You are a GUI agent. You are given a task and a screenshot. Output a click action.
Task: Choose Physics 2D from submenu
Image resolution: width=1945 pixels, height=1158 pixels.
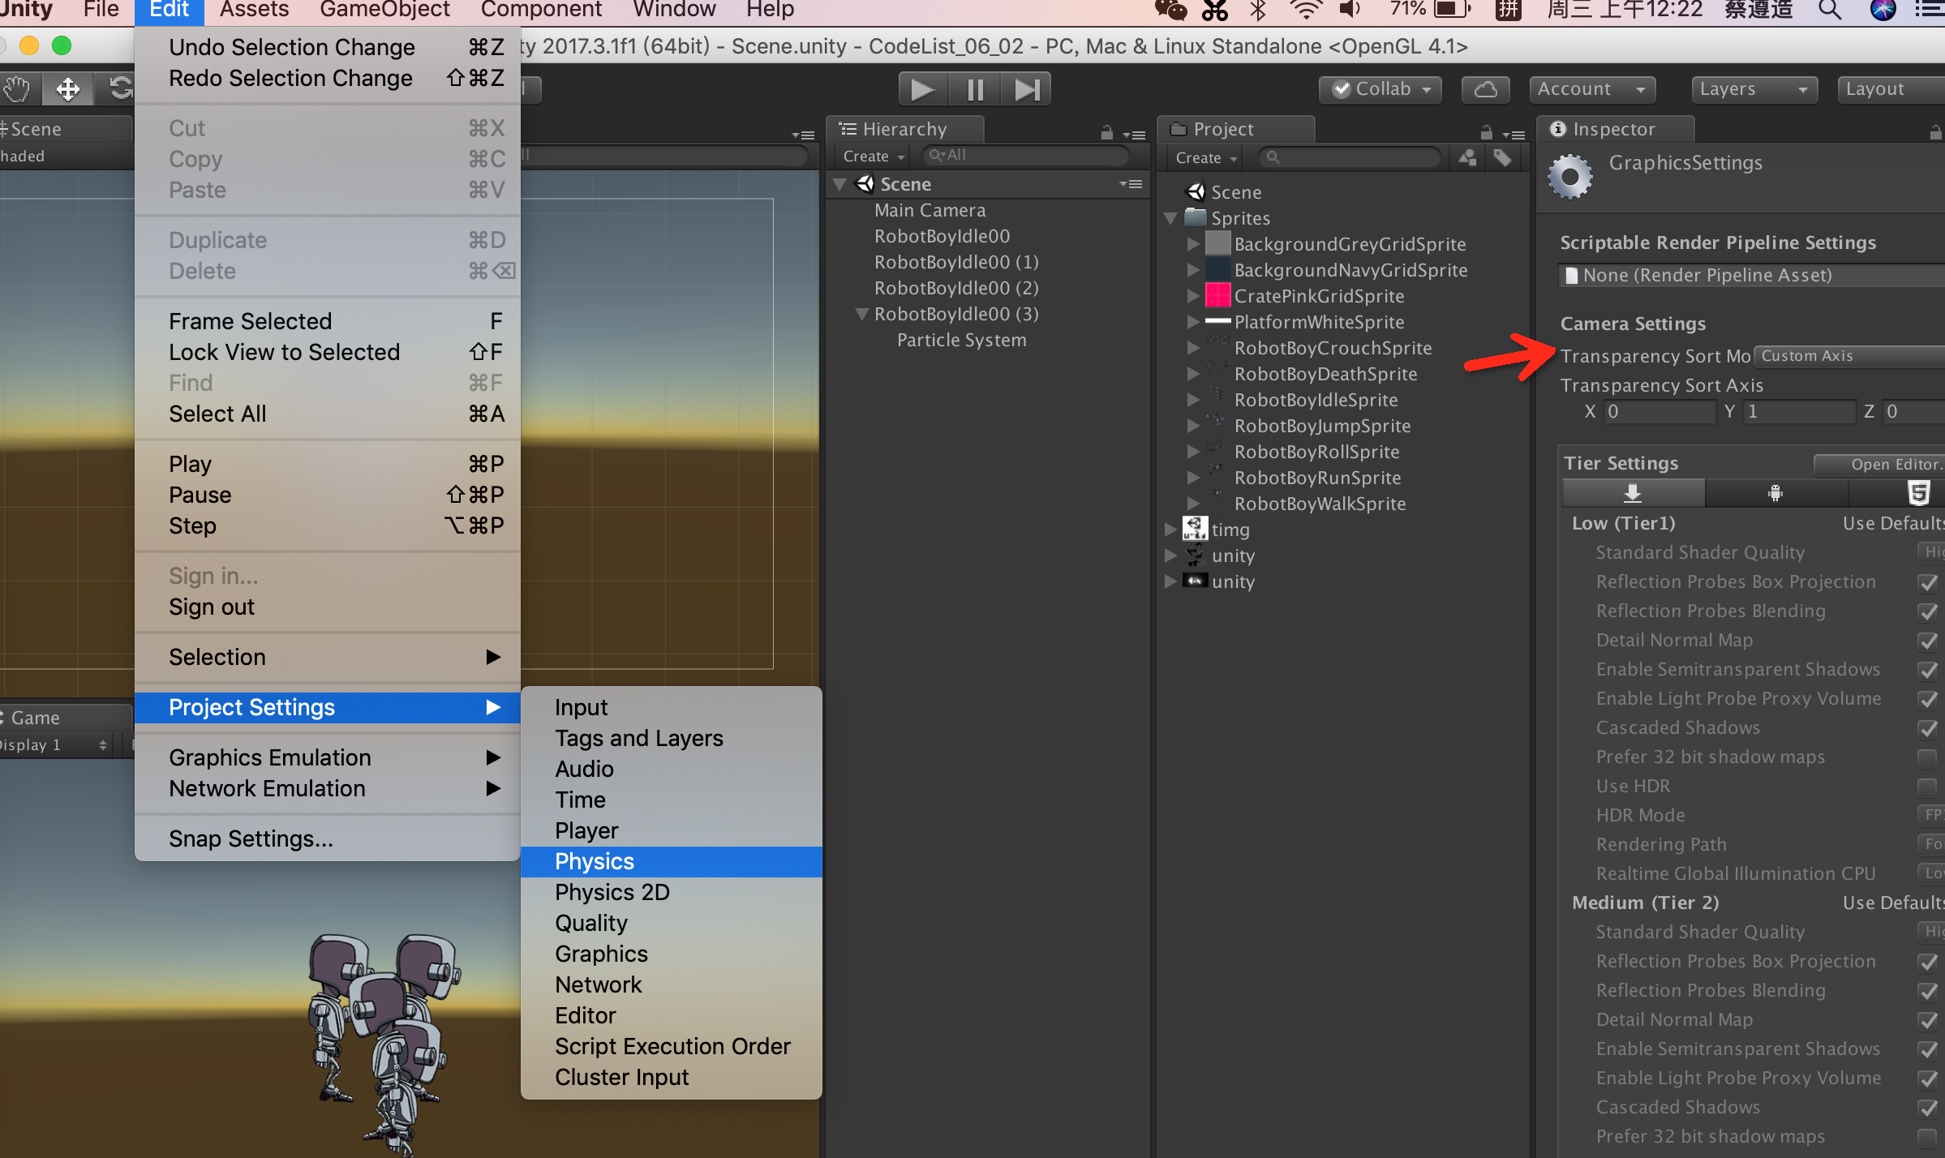point(612,892)
